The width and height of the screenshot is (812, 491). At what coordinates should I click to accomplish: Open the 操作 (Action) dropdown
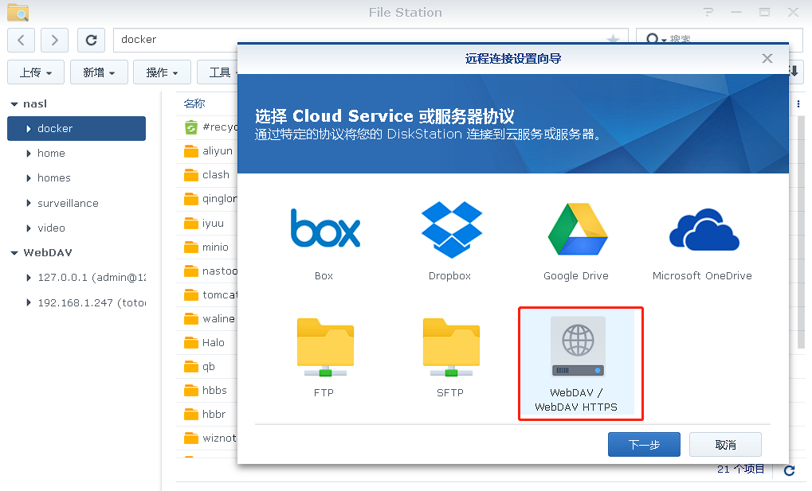(162, 72)
